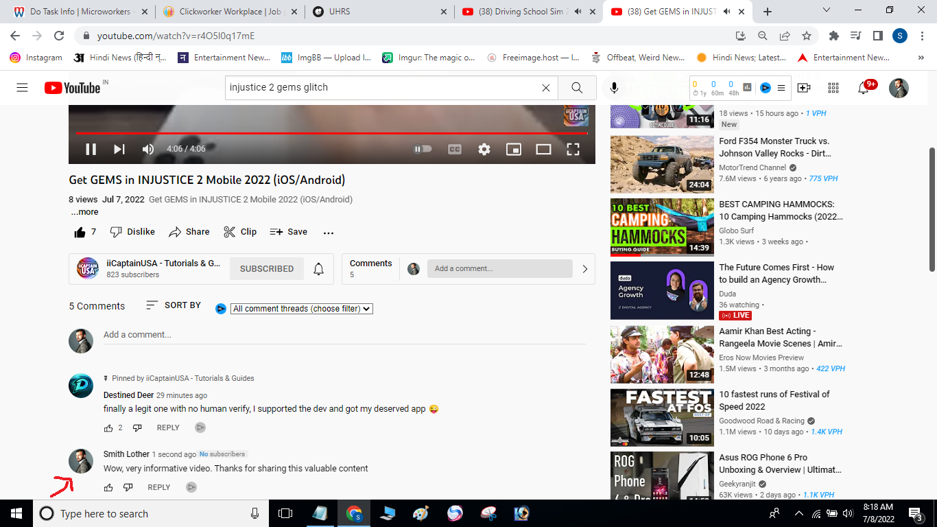
Task: Open a new browser tab
Action: [768, 12]
